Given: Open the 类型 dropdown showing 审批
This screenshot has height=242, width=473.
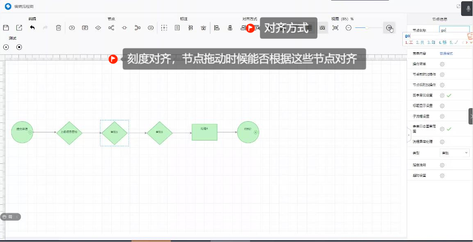Looking at the screenshot, I should 455,152.
